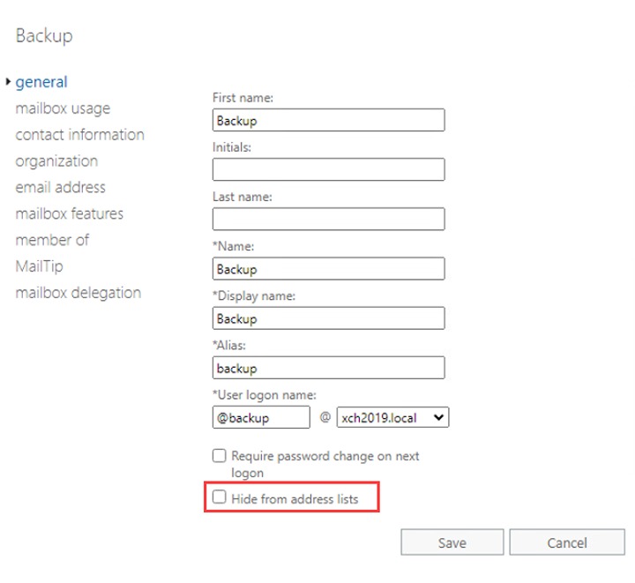Open the organization section
635x583 pixels.
tap(56, 161)
